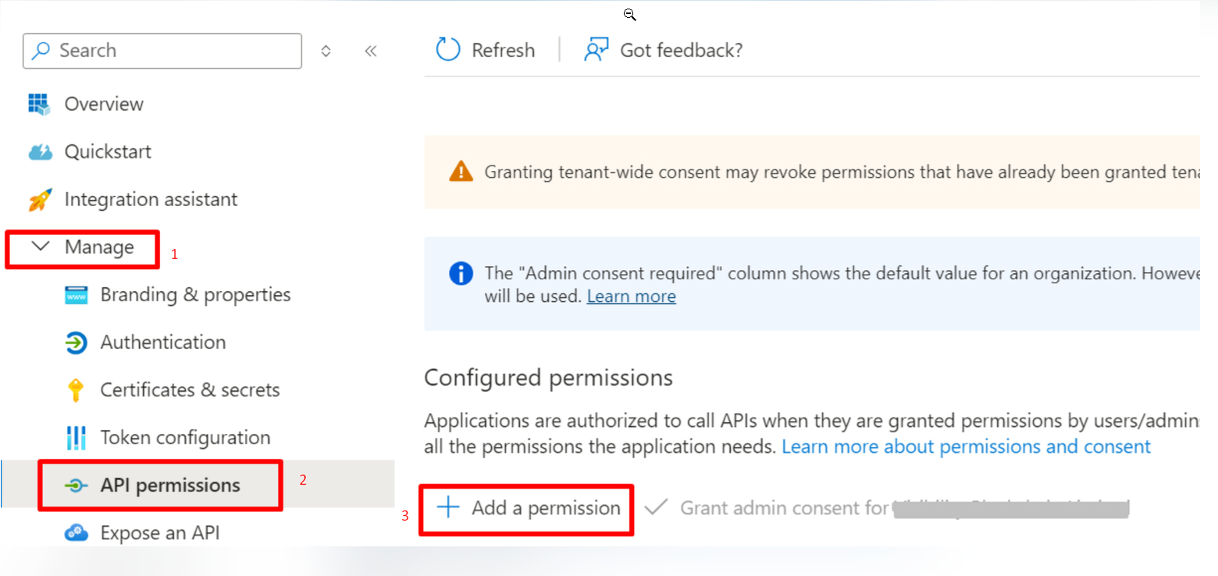Click the Overview grid icon

click(x=39, y=104)
